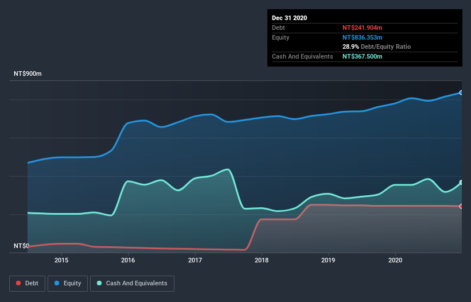471x302 pixels.
Task: Toggle Cash And Equivalents legend button
Action: click(132, 284)
